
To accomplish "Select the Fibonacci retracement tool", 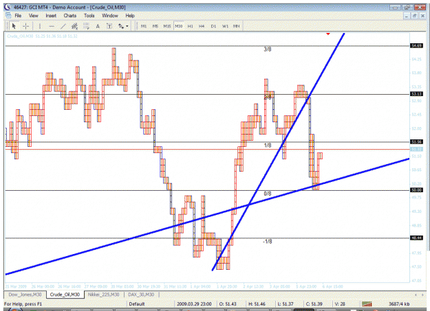I will (86, 26).
